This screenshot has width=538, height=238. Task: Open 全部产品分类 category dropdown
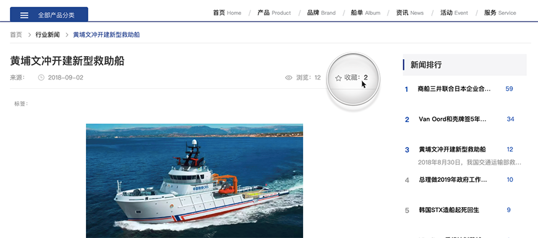pyautogui.click(x=49, y=14)
